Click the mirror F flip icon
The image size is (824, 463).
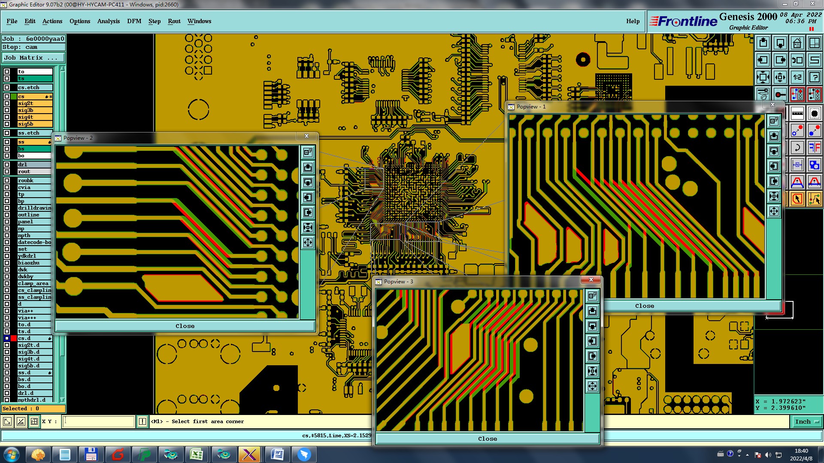pyautogui.click(x=814, y=148)
